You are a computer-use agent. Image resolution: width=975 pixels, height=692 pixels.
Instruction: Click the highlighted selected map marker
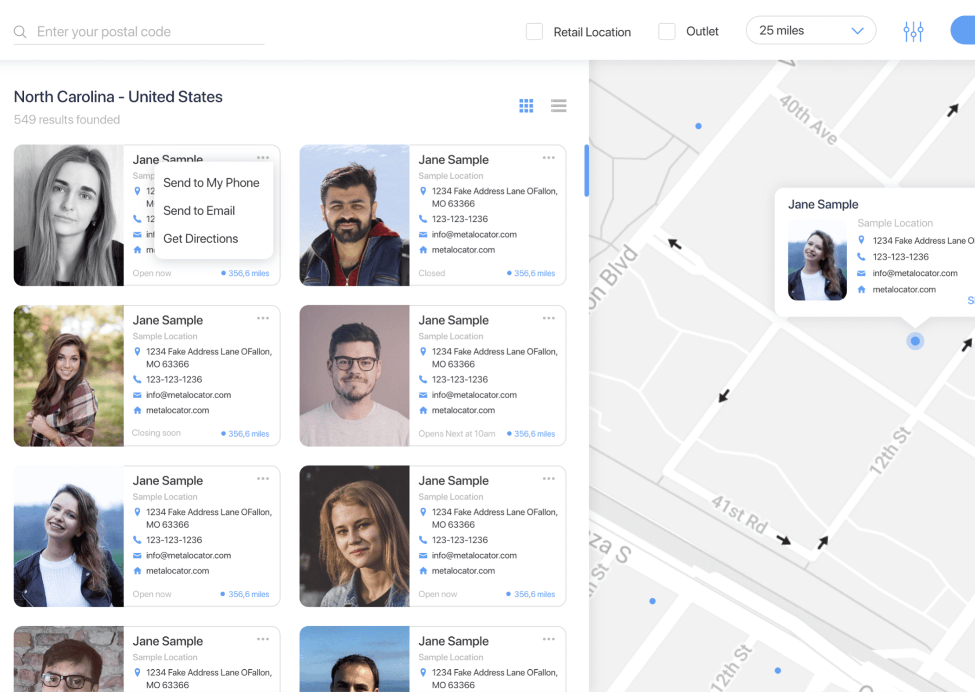[x=915, y=342]
